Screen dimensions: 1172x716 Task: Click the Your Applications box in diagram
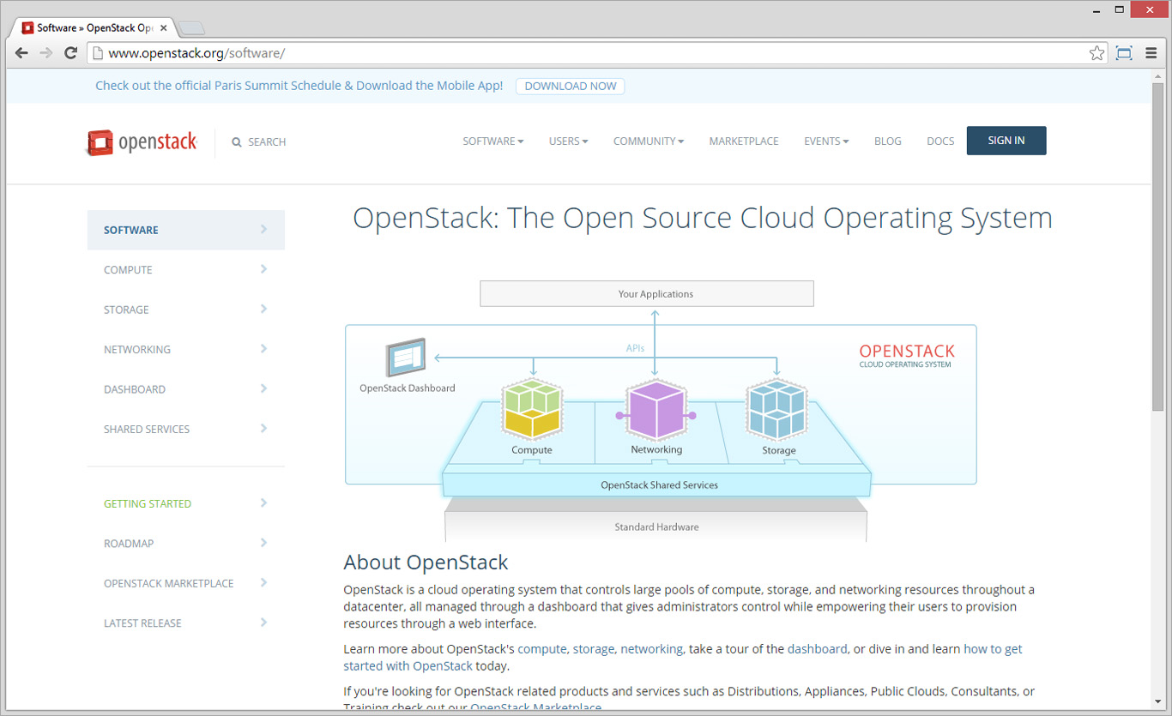(x=647, y=293)
